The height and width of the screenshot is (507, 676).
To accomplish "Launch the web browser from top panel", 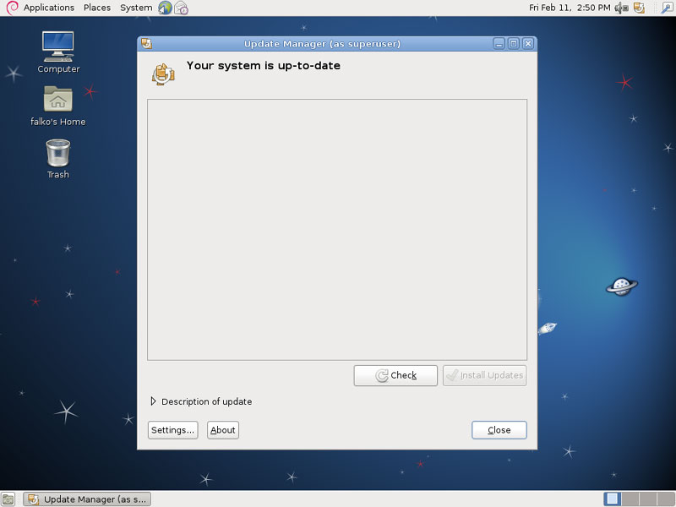I will point(165,8).
